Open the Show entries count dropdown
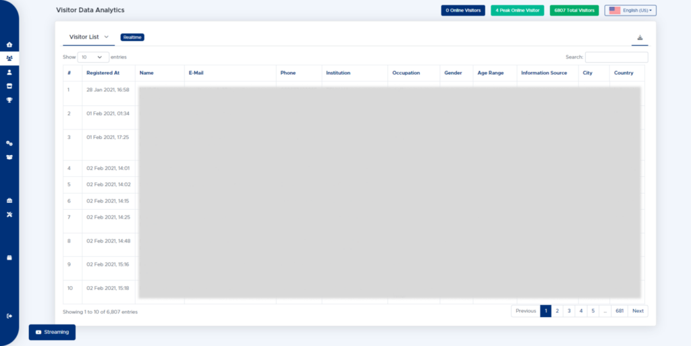Screen dimensions: 691x346 click(93, 57)
